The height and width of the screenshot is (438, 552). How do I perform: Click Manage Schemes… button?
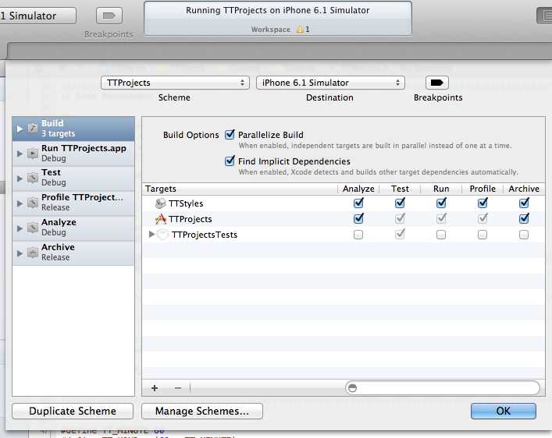coord(202,411)
